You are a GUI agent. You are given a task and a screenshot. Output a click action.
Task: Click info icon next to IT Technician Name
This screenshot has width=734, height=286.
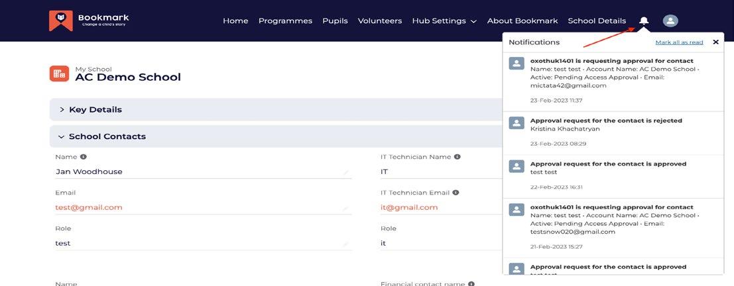[x=458, y=157]
